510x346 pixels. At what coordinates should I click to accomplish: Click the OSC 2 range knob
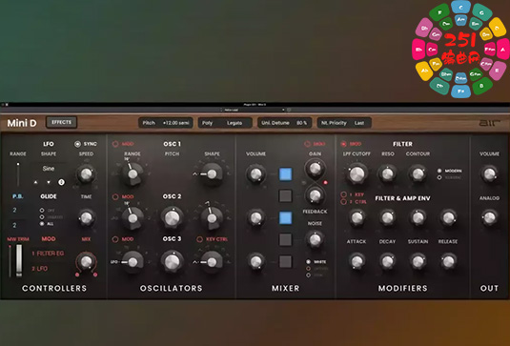click(x=133, y=218)
